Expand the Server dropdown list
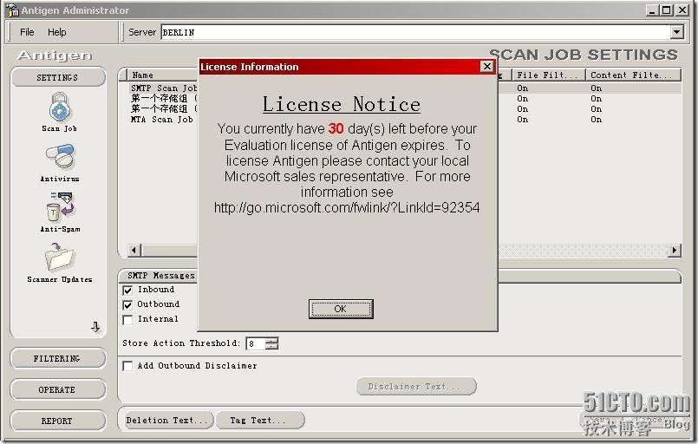 pyautogui.click(x=676, y=32)
